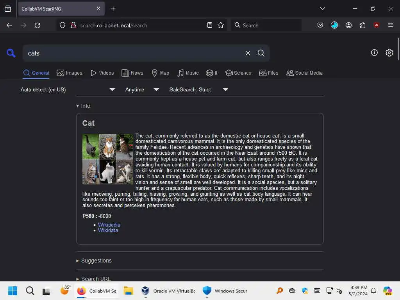The height and width of the screenshot is (300, 400).
Task: Open Firefox View tabs icon
Action: (8, 9)
